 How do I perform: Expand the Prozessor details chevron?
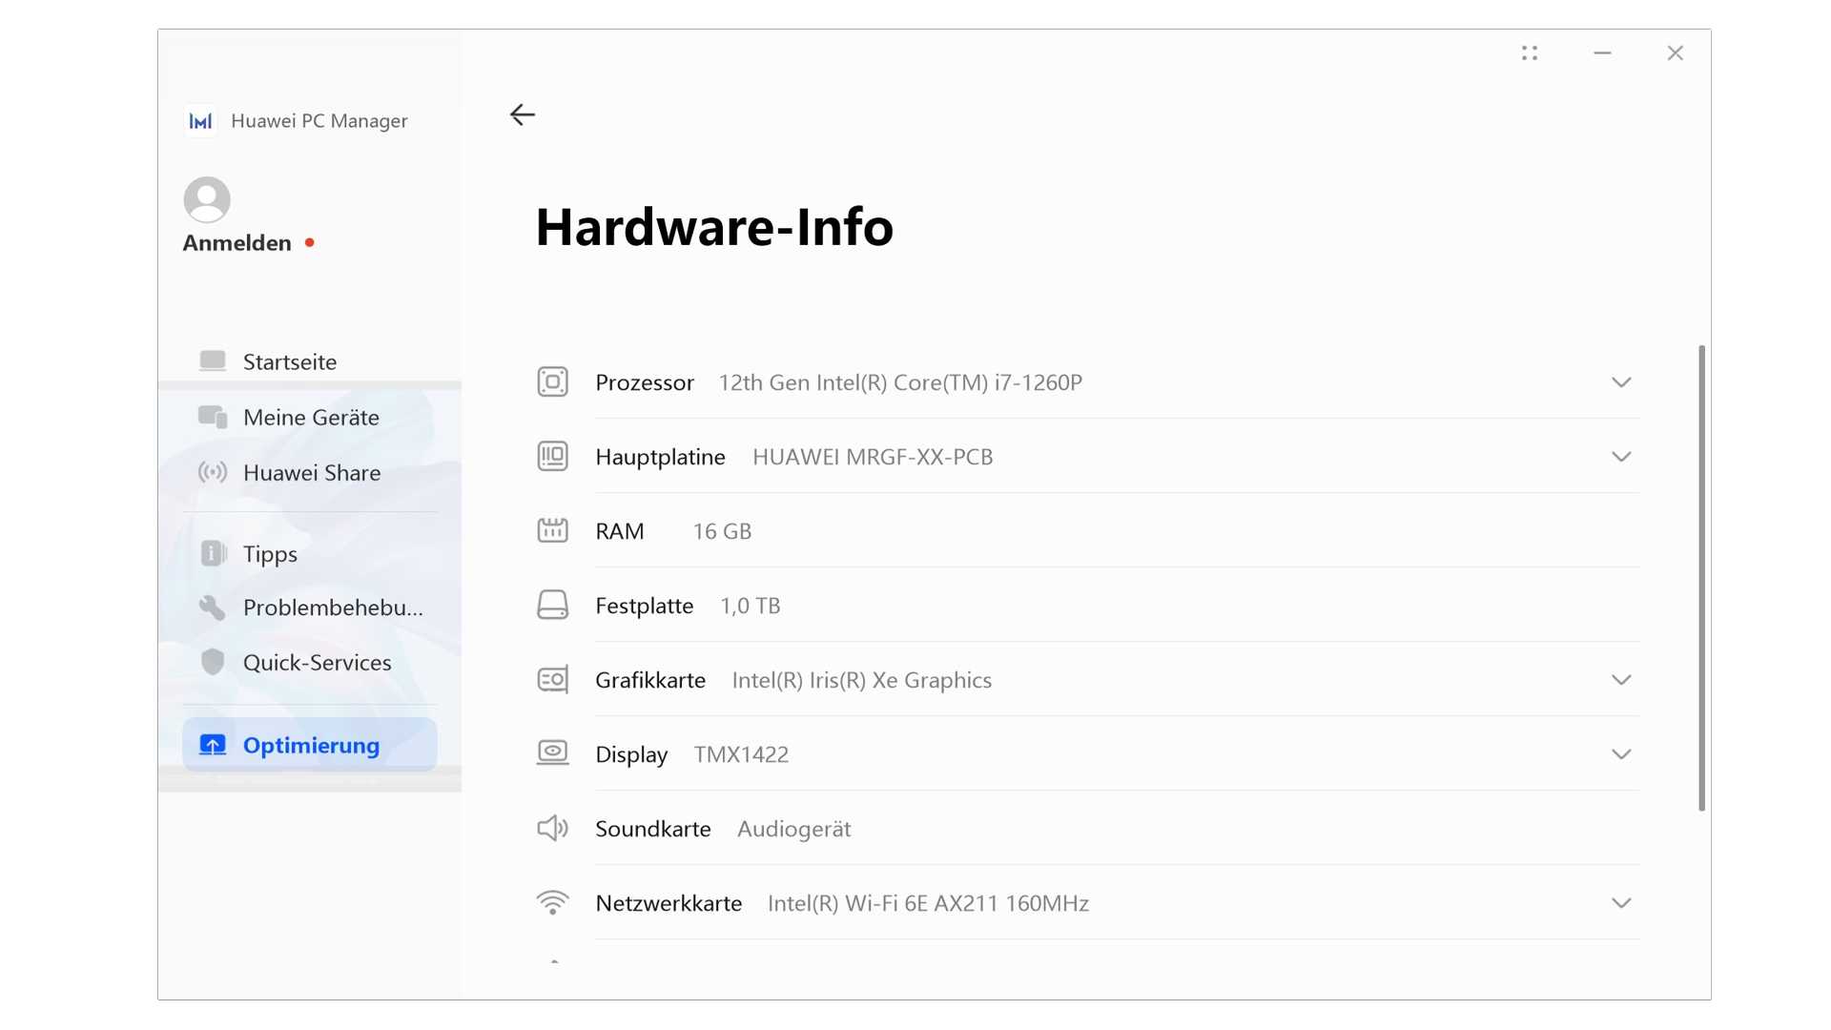(x=1621, y=382)
